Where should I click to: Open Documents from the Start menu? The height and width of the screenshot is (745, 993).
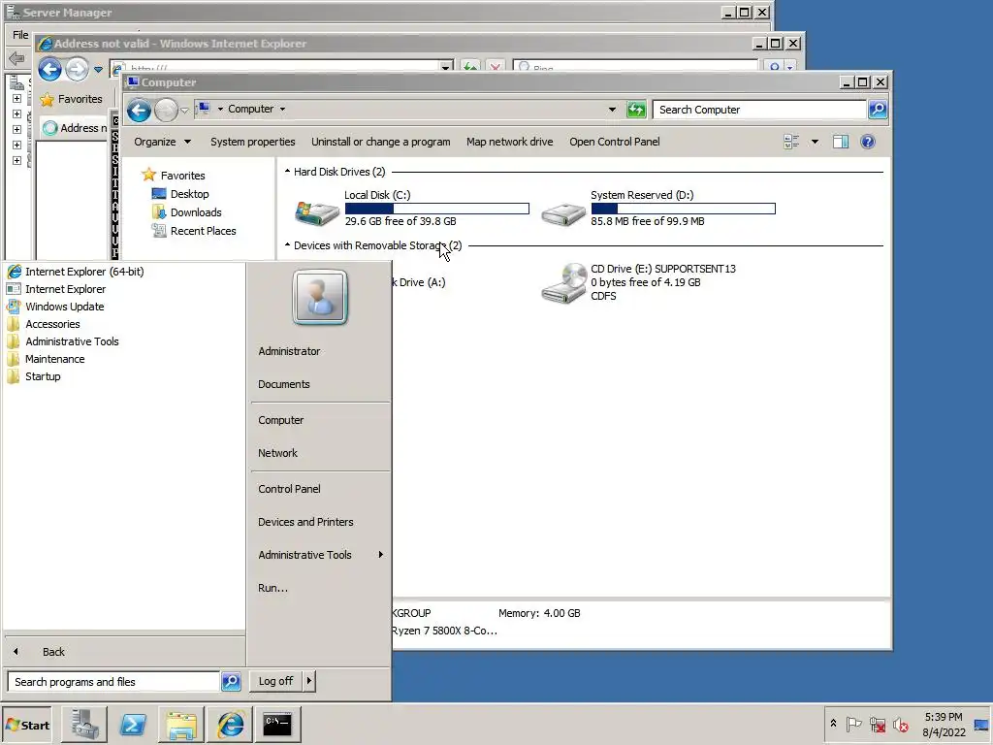click(x=284, y=384)
